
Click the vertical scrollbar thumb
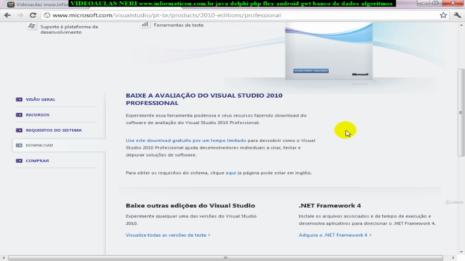coord(461,112)
